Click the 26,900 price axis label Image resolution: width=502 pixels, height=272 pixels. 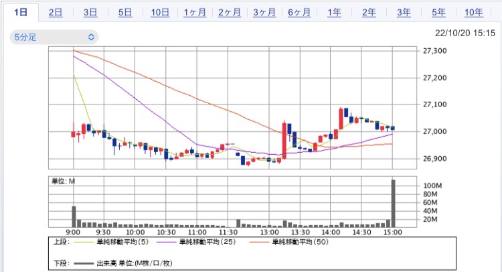(435, 159)
